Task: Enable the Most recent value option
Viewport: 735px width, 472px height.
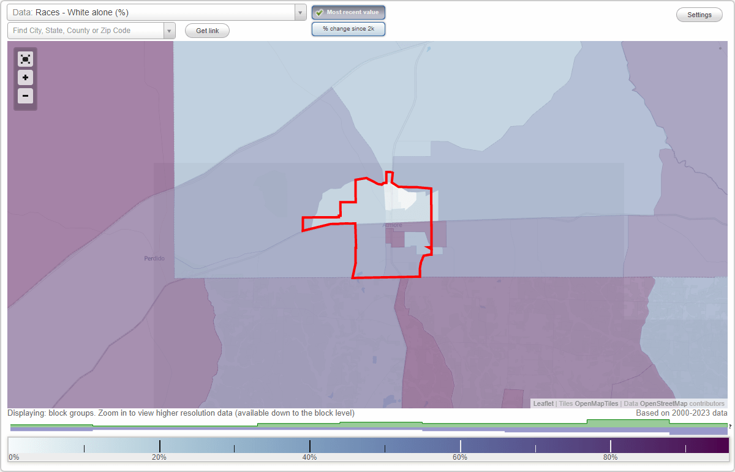Action: pos(349,12)
